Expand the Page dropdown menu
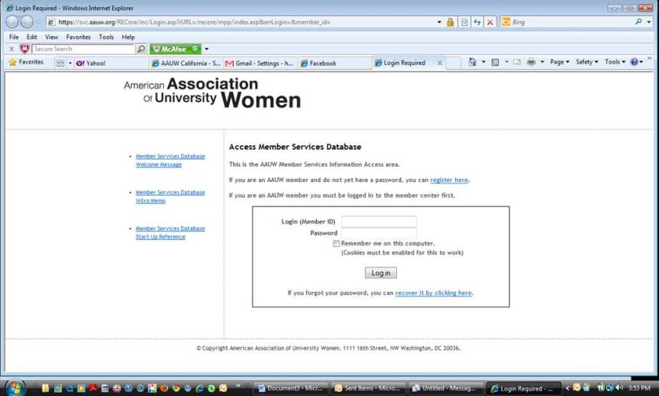This screenshot has height=396, width=659. click(x=559, y=63)
